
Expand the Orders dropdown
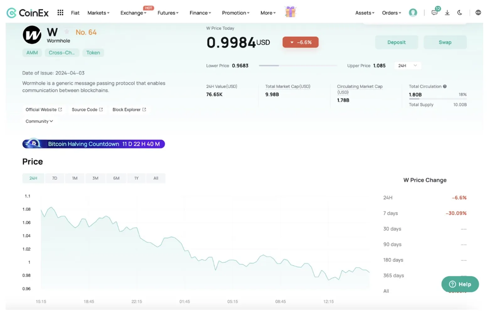pyautogui.click(x=391, y=13)
